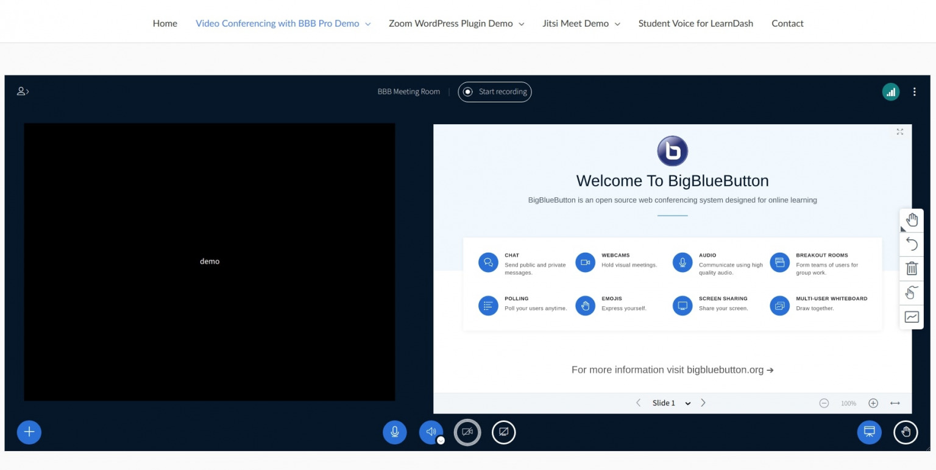The image size is (936, 470).
Task: Select the Pan hand tool in whiteboard toolbar
Action: [912, 220]
